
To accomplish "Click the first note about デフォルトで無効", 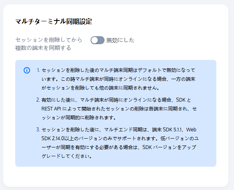I will [118, 79].
